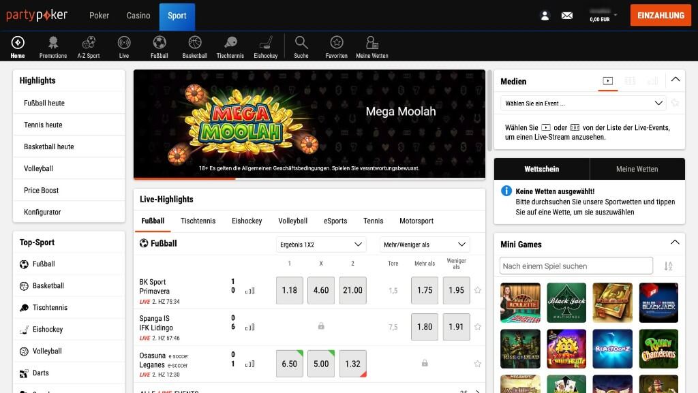Open the A-Z Sport icon
The width and height of the screenshot is (698, 393).
89,43
